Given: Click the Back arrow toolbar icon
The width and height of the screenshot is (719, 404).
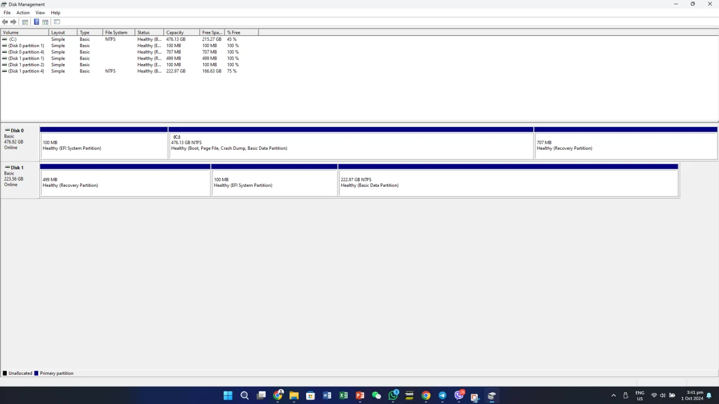Looking at the screenshot, I should tap(5, 22).
